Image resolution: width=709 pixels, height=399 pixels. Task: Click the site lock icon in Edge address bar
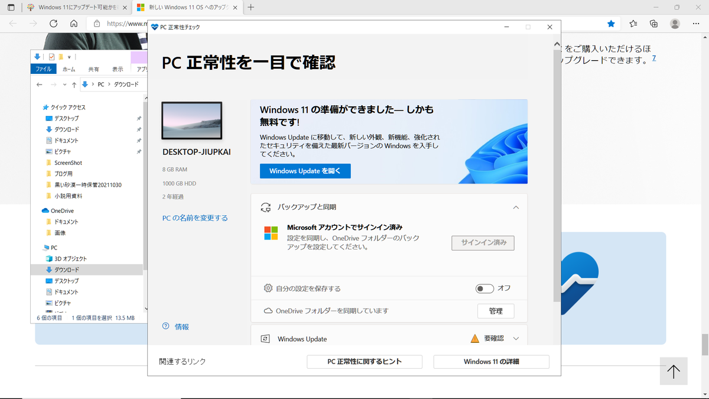coord(96,24)
